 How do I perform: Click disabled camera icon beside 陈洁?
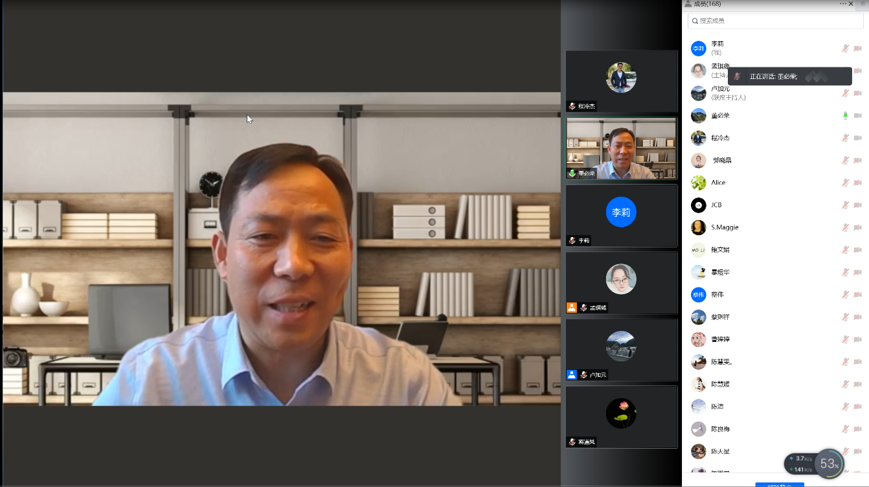857,407
